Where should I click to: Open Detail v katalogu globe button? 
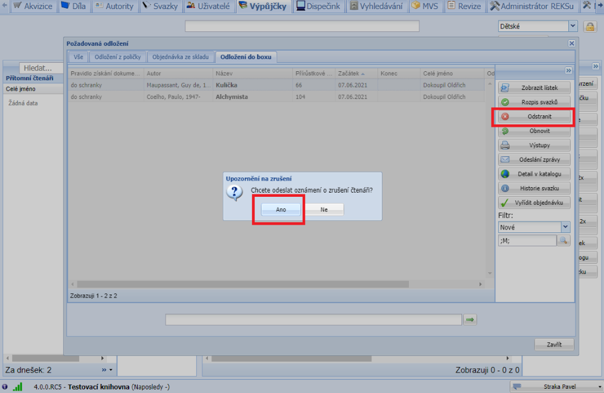(x=534, y=174)
